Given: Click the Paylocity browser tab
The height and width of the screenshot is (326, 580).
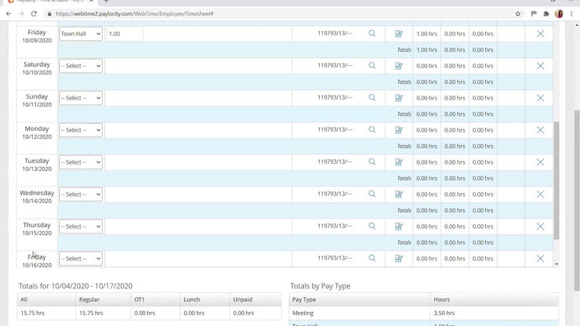Looking at the screenshot, I should tap(51, 1).
